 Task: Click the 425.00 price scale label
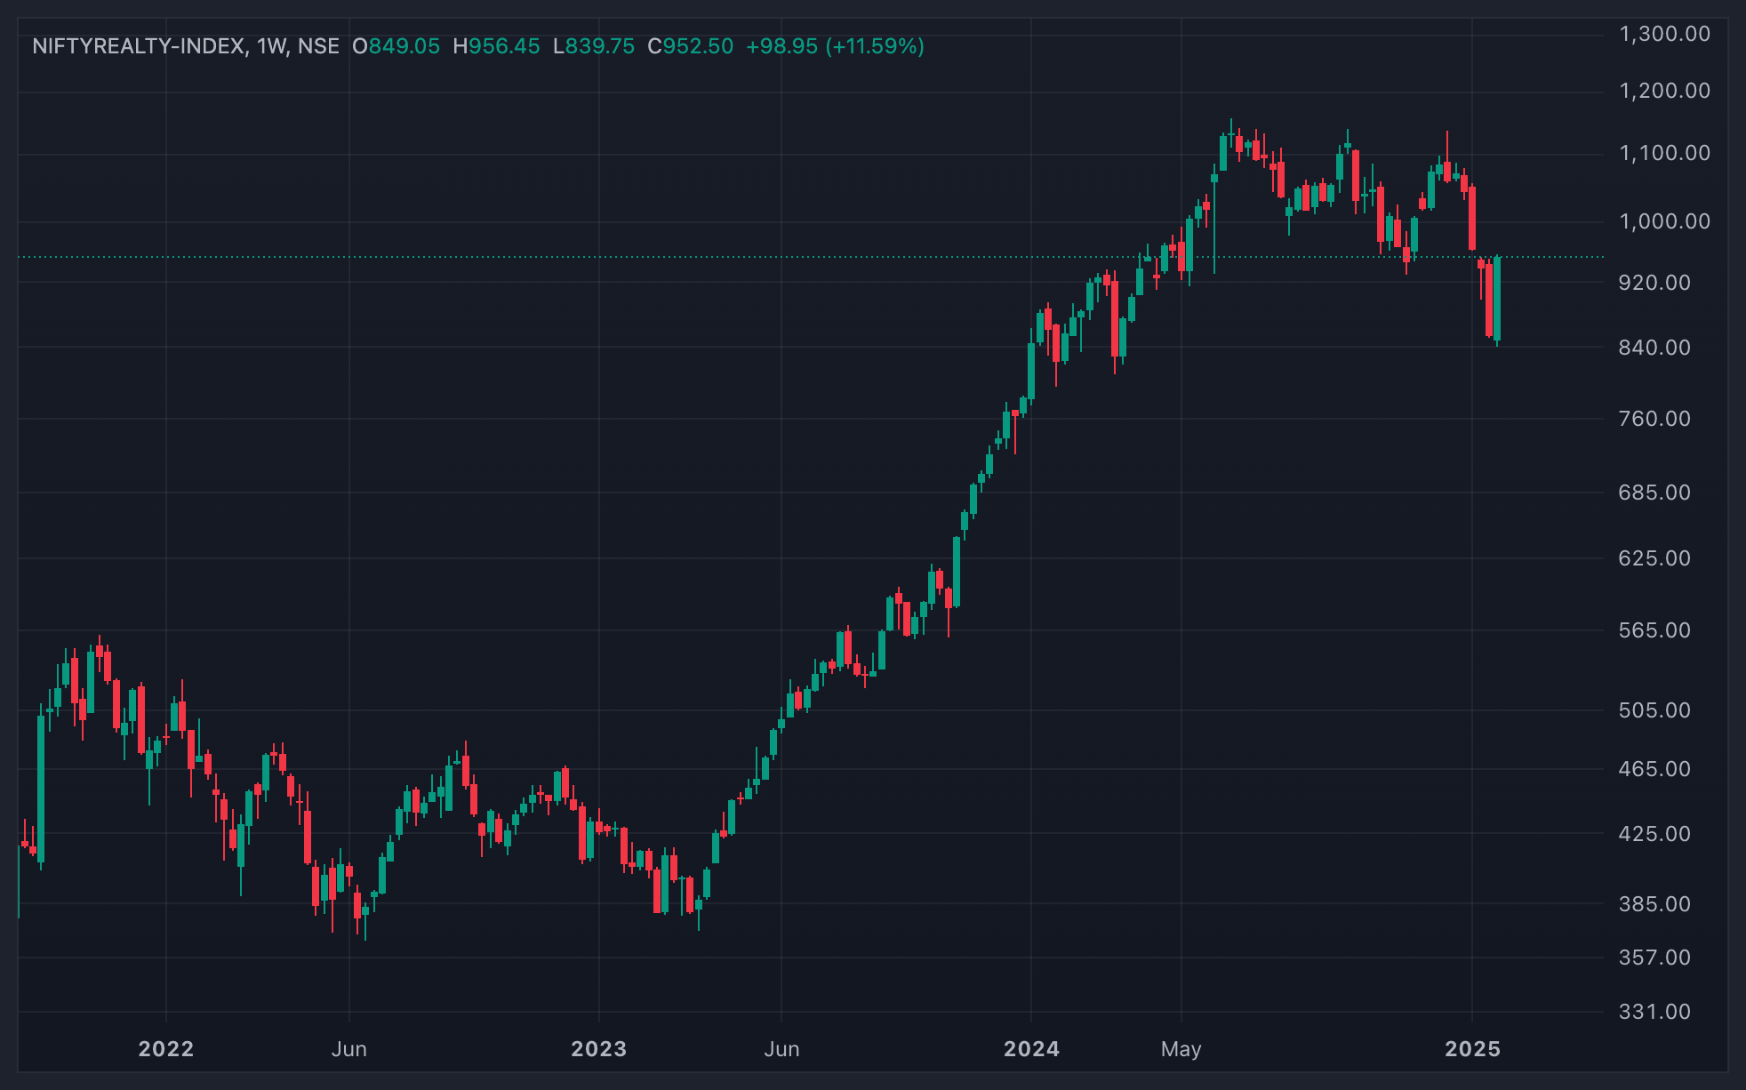tap(1654, 834)
